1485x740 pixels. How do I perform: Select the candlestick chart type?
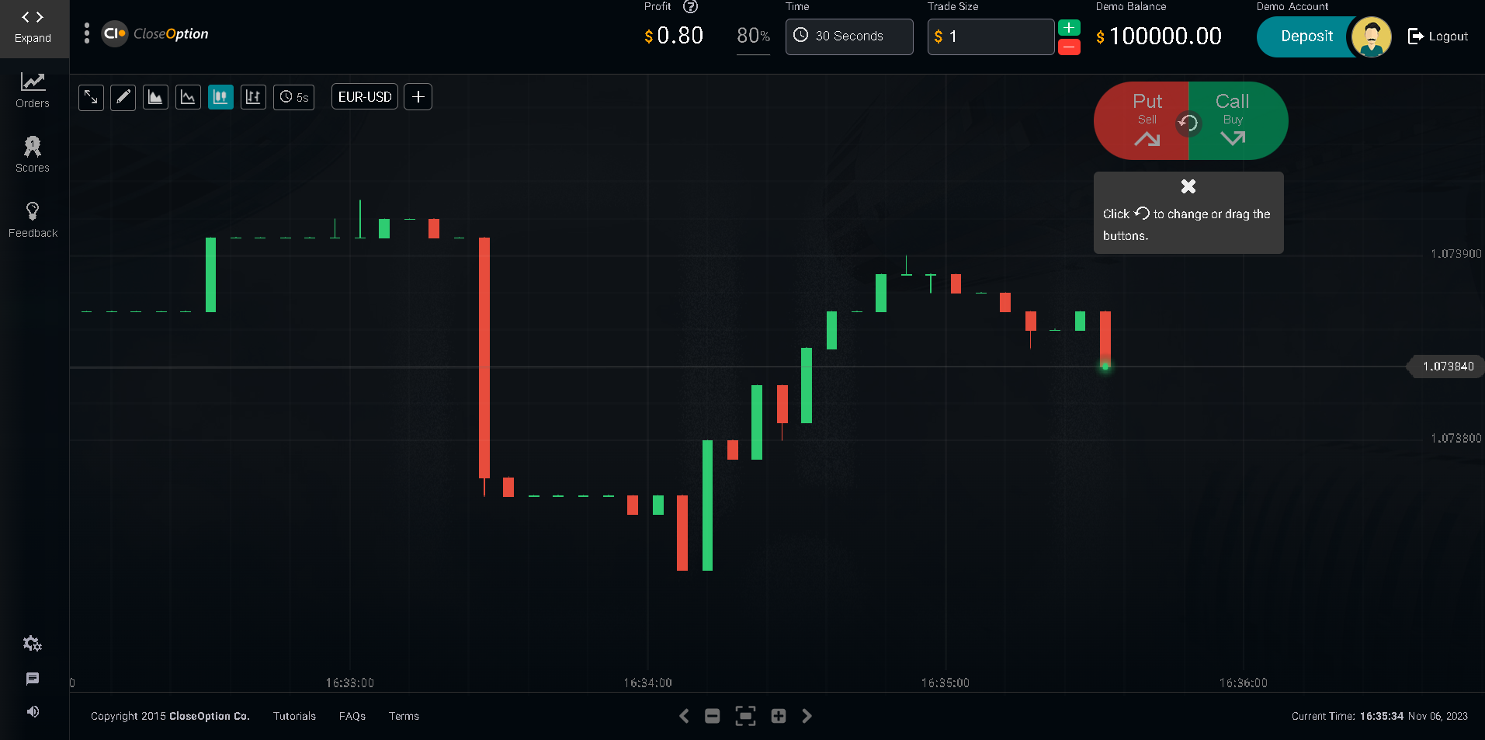click(x=220, y=97)
